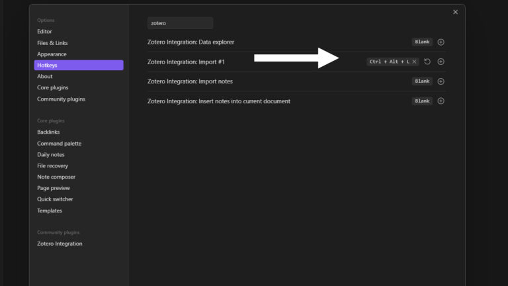This screenshot has width=508, height=286.
Task: Add hotkey for Insert notes into document
Action: (441, 101)
